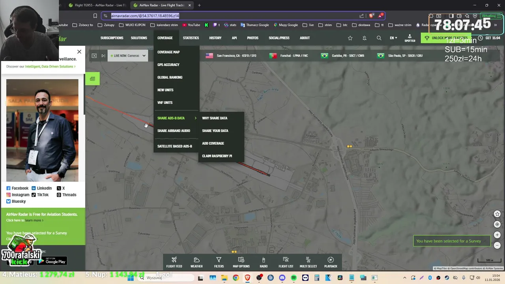Image resolution: width=505 pixels, height=284 pixels.
Task: Open São Paulo SBGR / GRU camera link
Action: pos(400,56)
